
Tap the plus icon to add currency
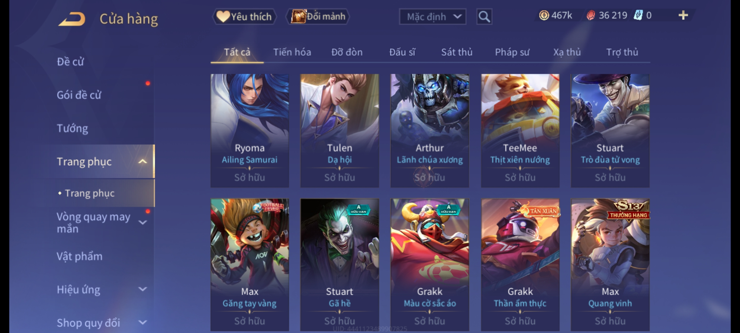tap(683, 15)
